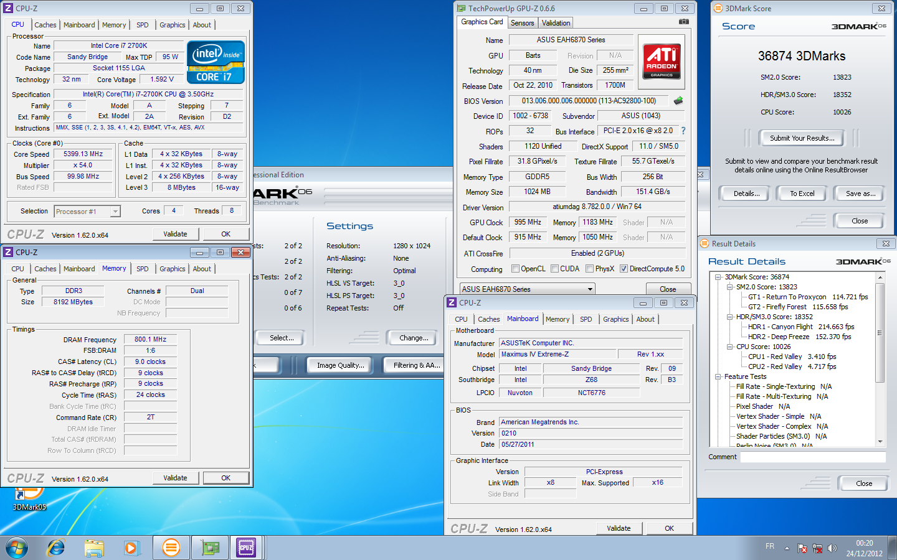Click the CPU-Z Mainboard window title icon
The image size is (897, 560).
pos(452,302)
